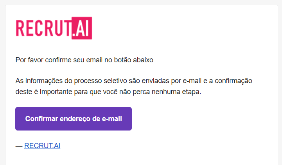The height and width of the screenshot is (165, 282).
Task: Confirm email with the purple button
Action: click(x=74, y=119)
